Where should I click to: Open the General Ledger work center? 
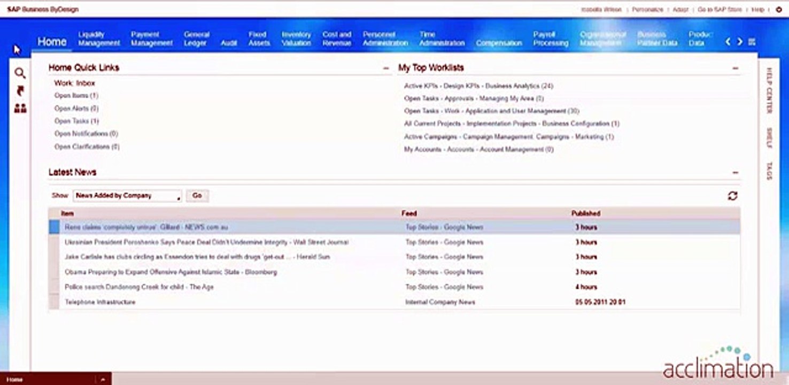[196, 38]
